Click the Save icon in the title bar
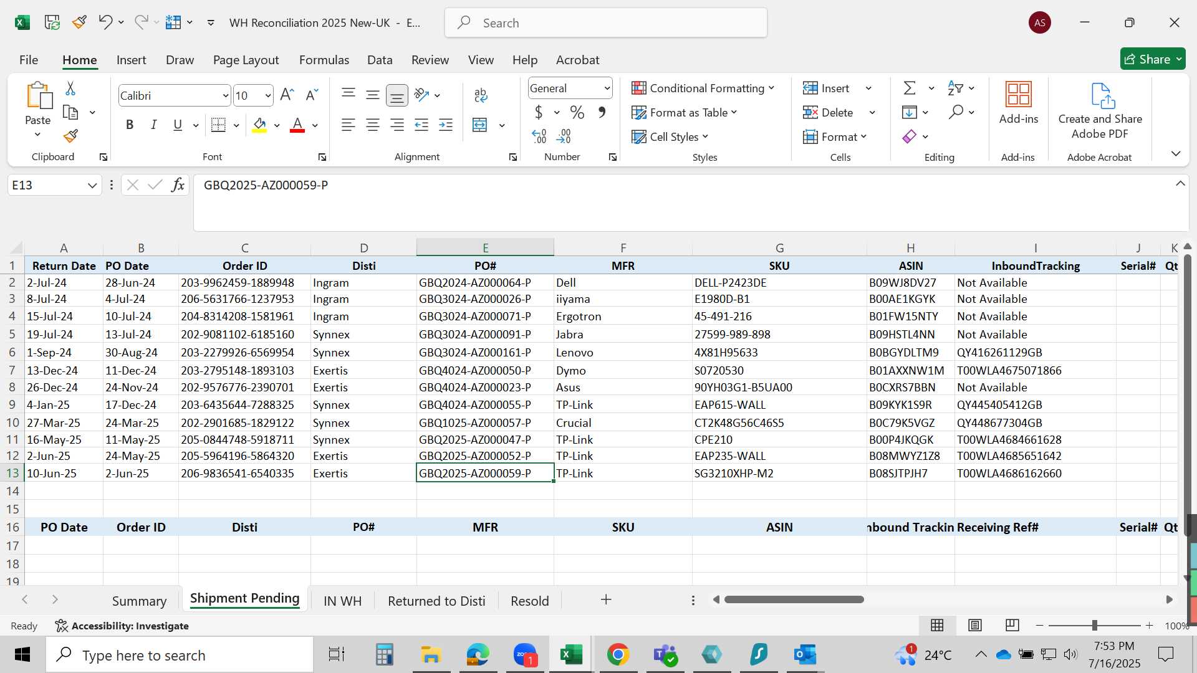The height and width of the screenshot is (673, 1197). tap(52, 22)
